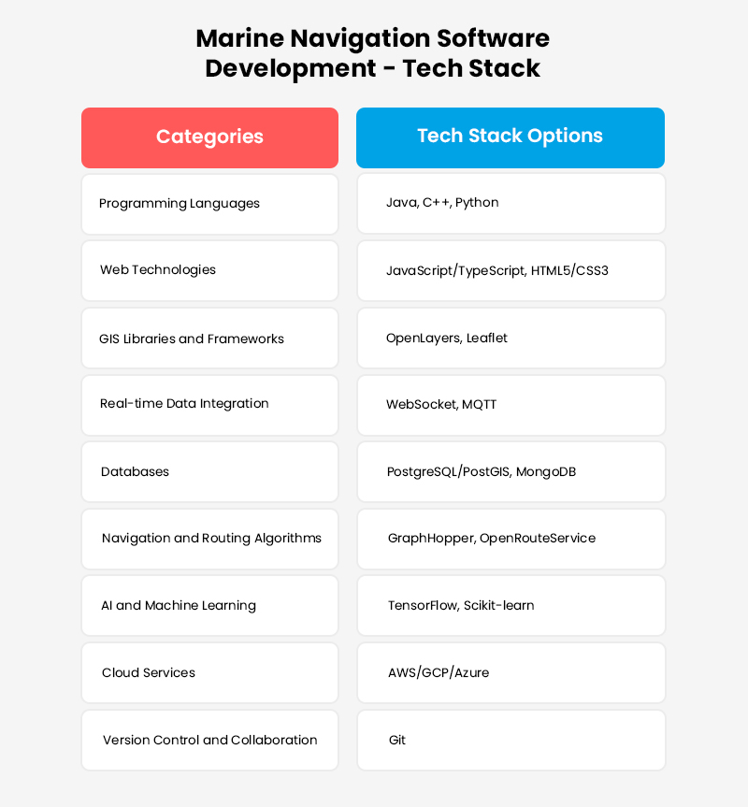This screenshot has height=807, width=748.
Task: Click the AI and Machine Learning cell
Action: (x=209, y=606)
